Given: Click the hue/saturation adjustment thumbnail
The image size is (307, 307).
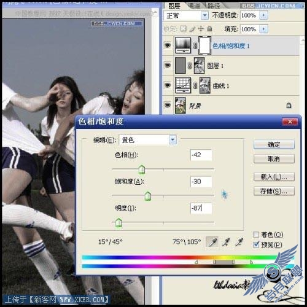Looking at the screenshot, I should coord(183,45).
